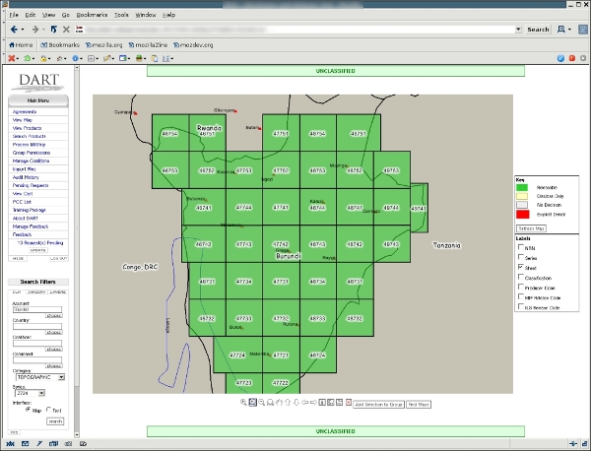Open the Tools menu
Viewport: 591px width, 451px height.
coord(121,15)
